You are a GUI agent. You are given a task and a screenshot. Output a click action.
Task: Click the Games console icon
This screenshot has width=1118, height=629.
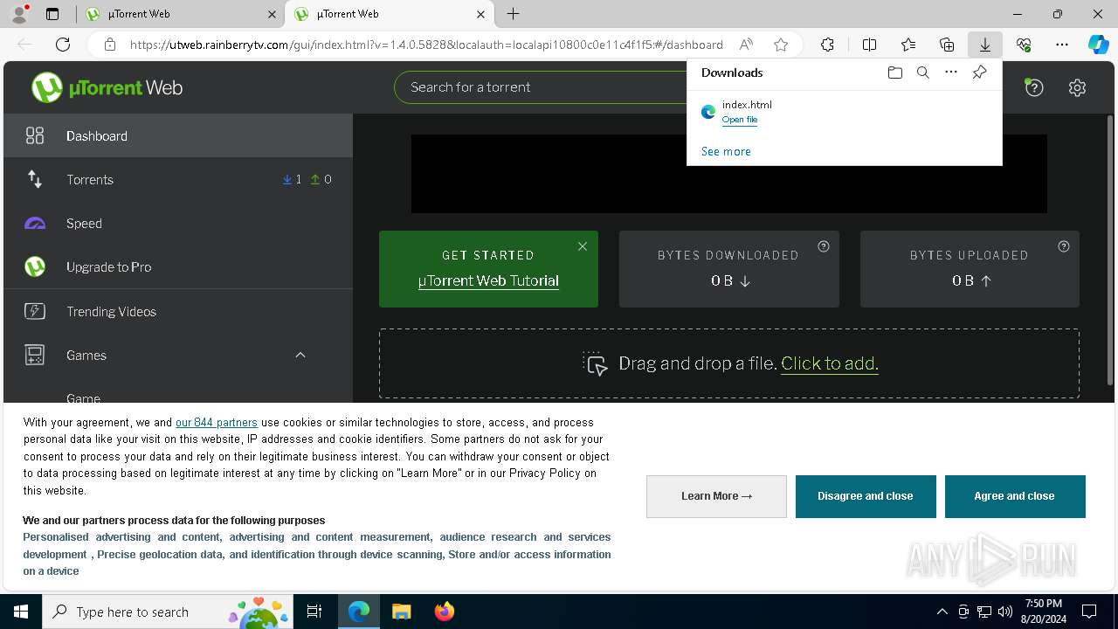tap(35, 355)
